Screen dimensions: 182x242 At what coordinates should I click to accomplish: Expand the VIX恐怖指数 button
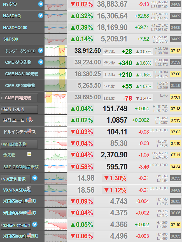(x=16, y=179)
